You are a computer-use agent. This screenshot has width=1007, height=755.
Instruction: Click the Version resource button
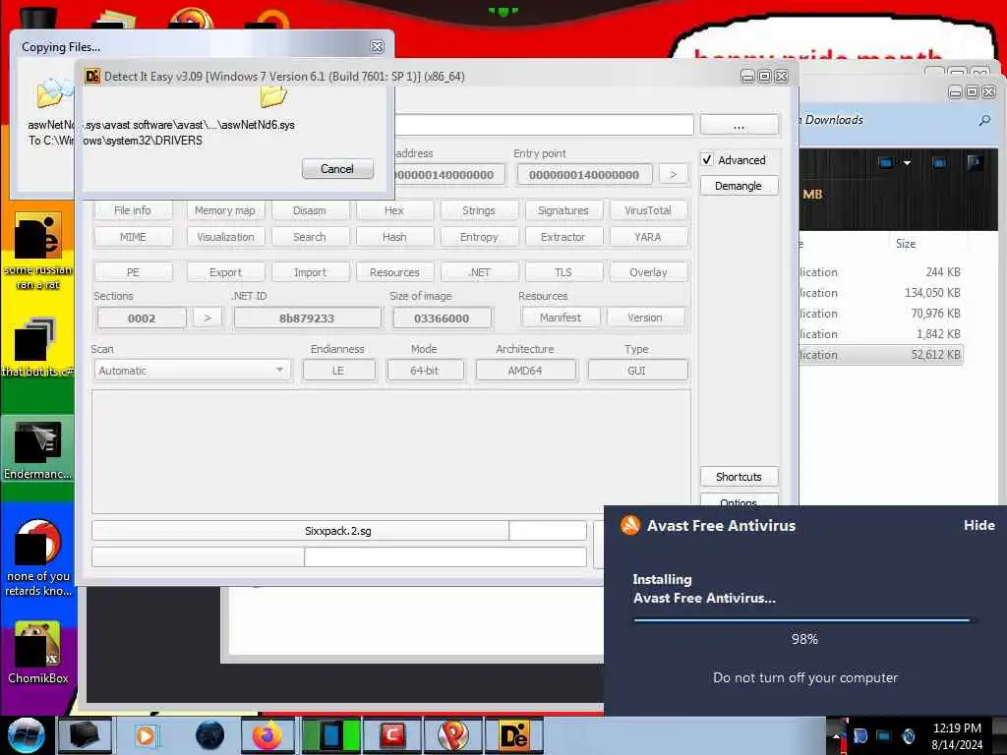tap(645, 318)
